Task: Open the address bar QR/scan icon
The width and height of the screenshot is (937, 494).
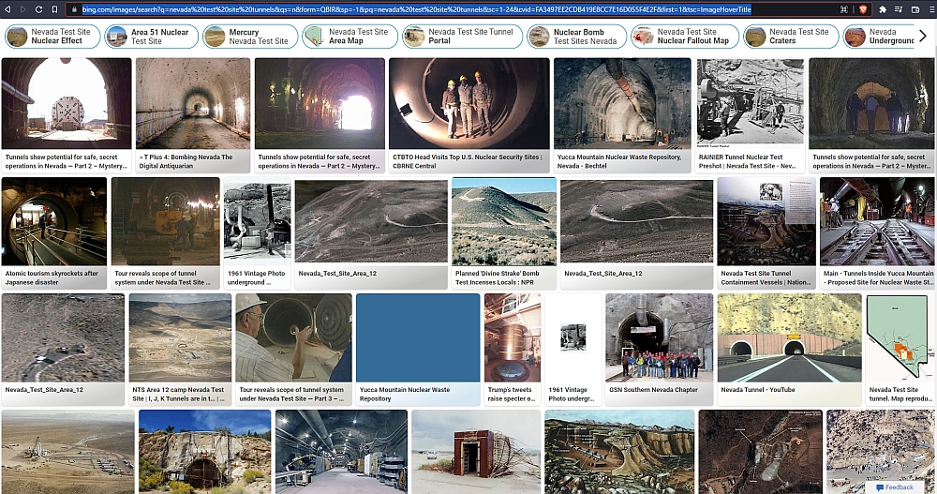Action: coord(844,9)
